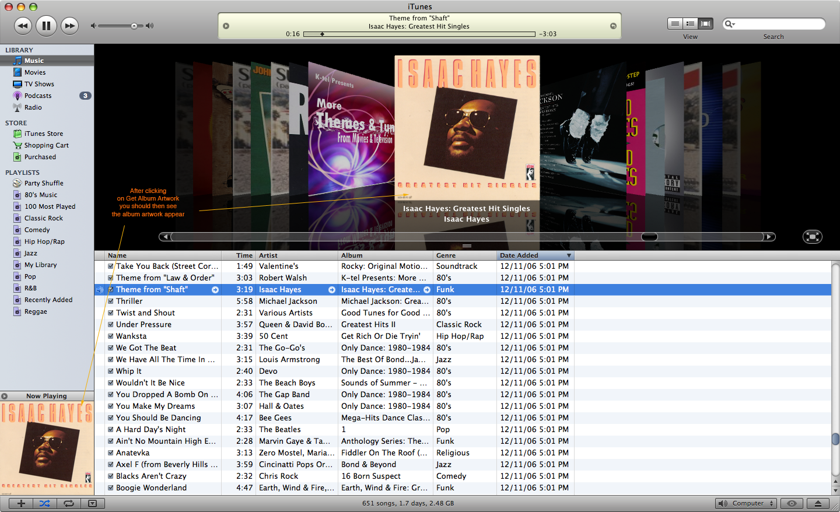This screenshot has width=840, height=512.
Task: Skip back to previous track
Action: 23,25
